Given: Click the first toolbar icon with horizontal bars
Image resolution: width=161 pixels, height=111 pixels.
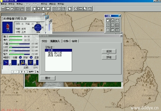Looking at the screenshot, I should [x=3, y=9].
